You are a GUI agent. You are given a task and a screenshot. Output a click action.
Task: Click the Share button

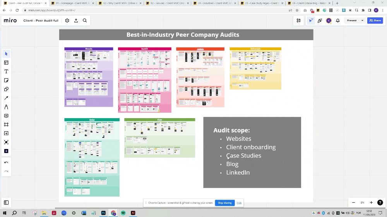[x=375, y=20]
